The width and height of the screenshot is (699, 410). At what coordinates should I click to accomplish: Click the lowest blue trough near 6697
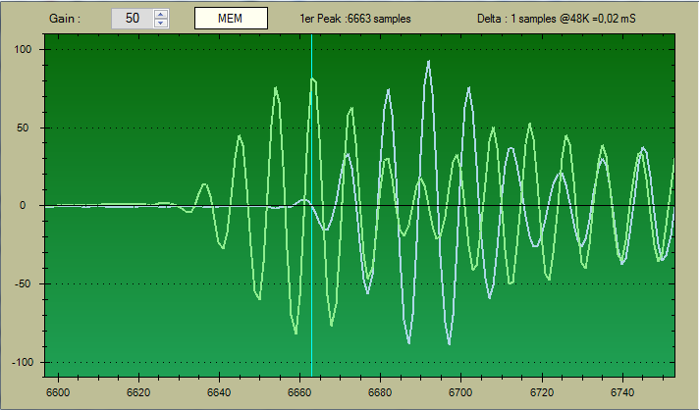(x=449, y=343)
